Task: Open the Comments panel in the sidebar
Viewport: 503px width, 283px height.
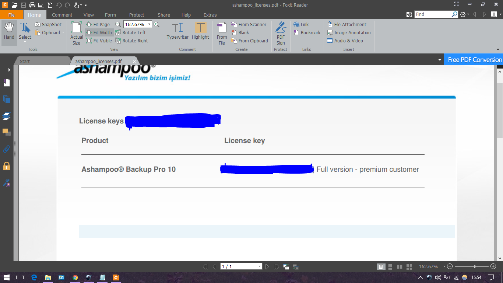Action: 7,132
